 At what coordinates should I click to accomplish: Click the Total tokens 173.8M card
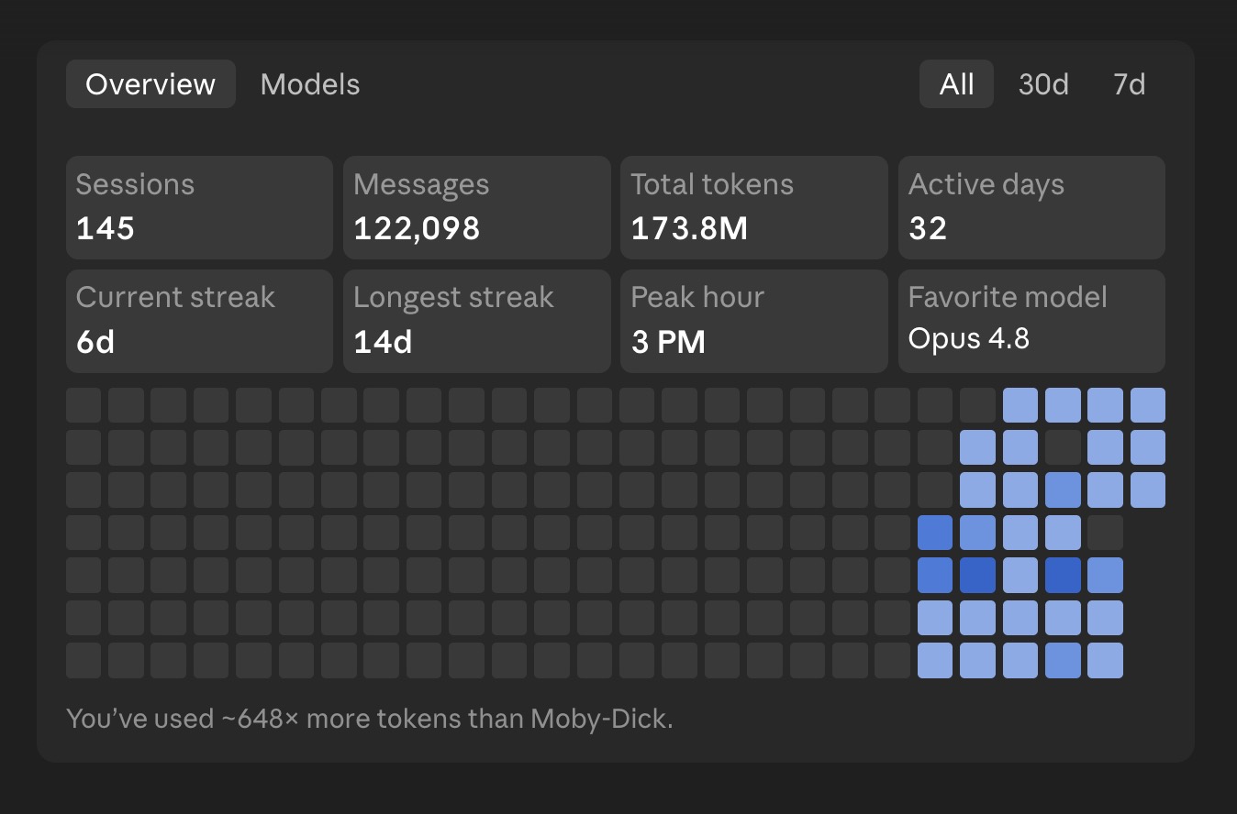click(754, 207)
